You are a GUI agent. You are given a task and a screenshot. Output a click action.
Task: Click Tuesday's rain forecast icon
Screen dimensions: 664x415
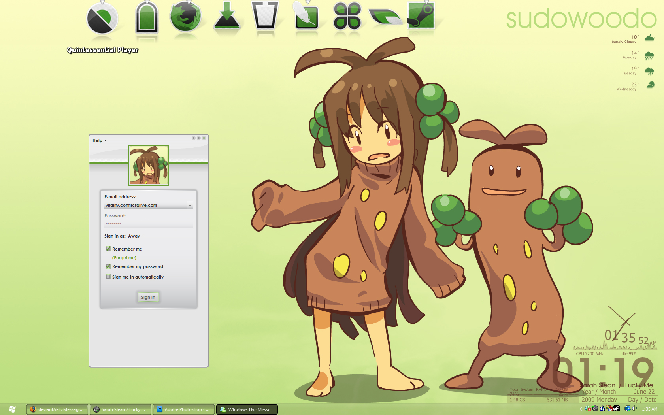click(649, 71)
